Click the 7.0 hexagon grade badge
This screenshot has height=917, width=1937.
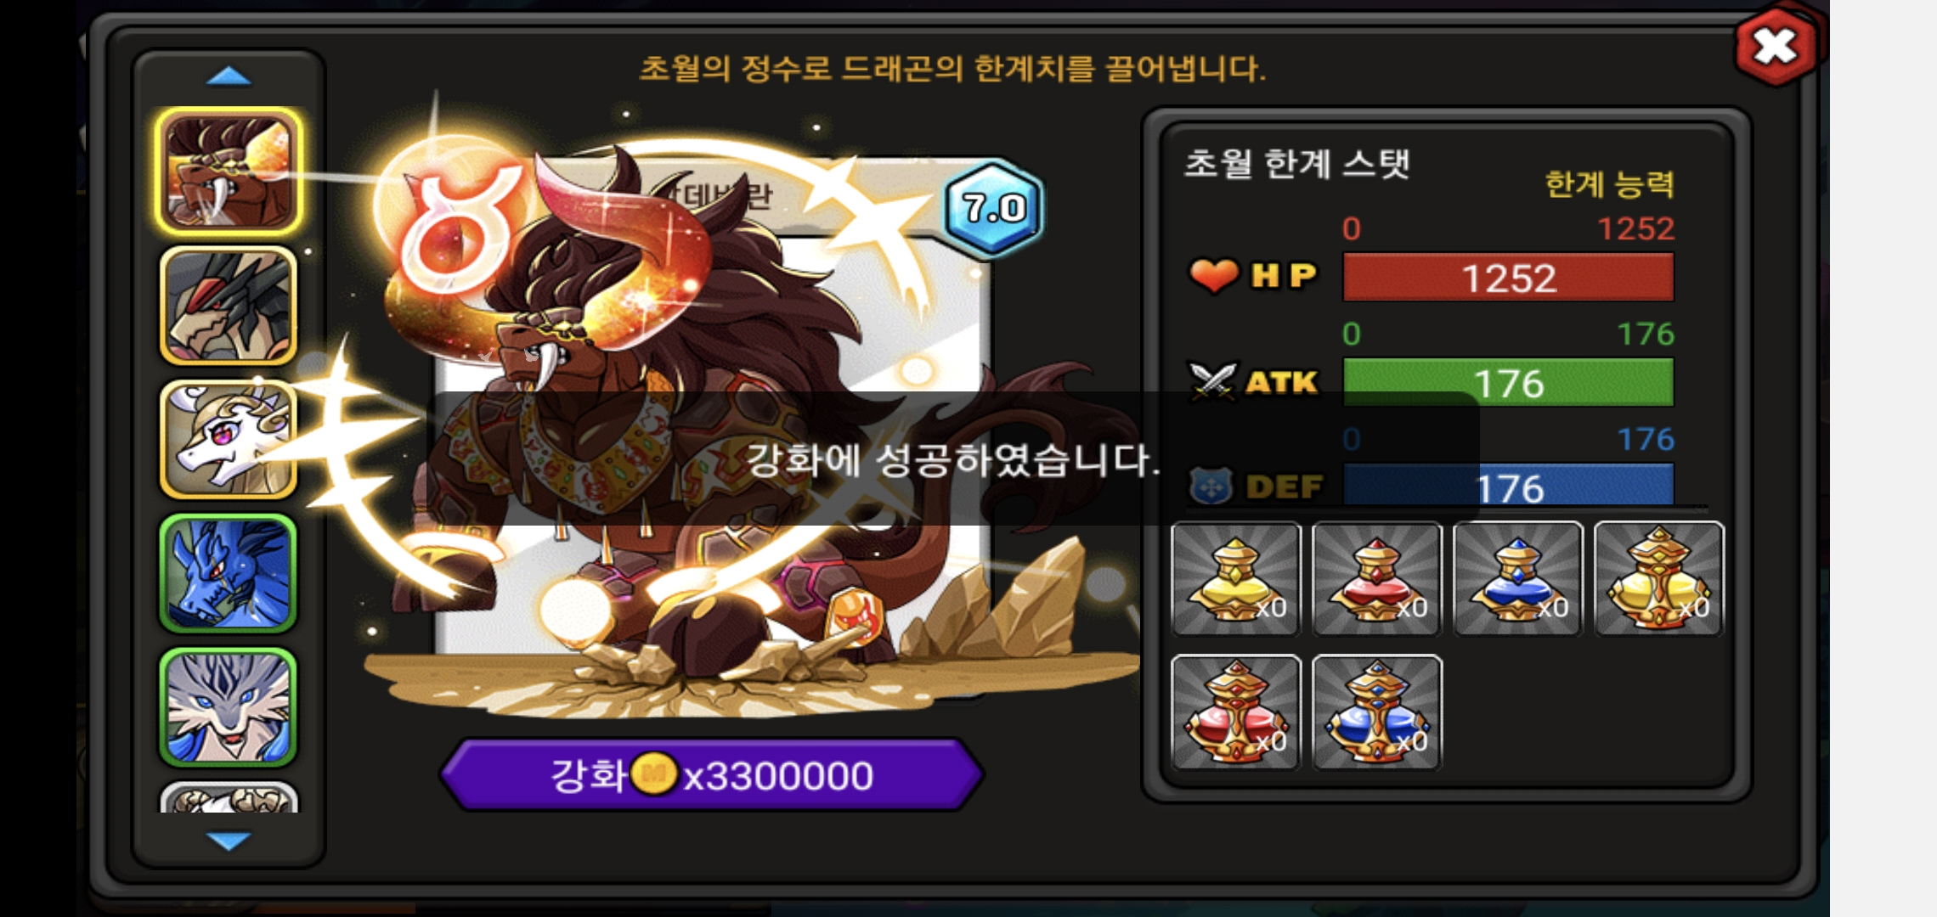994,208
